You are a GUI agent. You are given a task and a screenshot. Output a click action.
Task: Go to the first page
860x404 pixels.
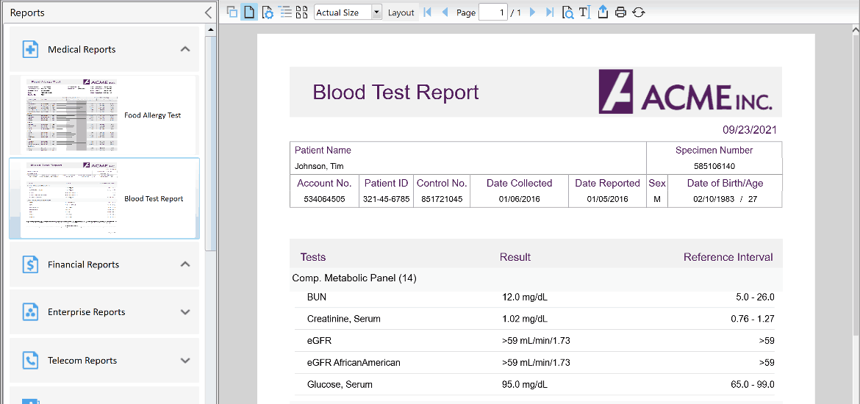coord(428,12)
